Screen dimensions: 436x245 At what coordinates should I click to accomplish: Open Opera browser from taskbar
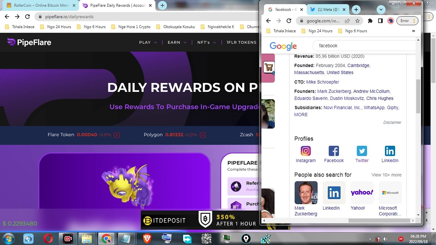click(48, 239)
